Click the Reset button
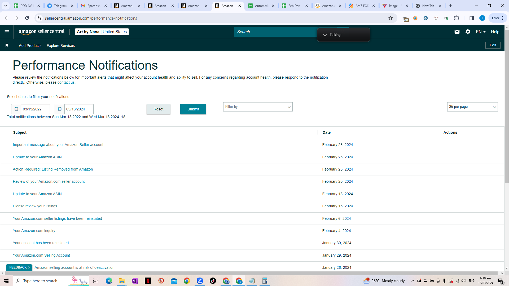This screenshot has height=286, width=509. (159, 109)
